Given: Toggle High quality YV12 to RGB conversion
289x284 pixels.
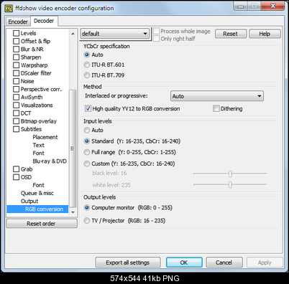Looking at the screenshot, I should point(88,109).
